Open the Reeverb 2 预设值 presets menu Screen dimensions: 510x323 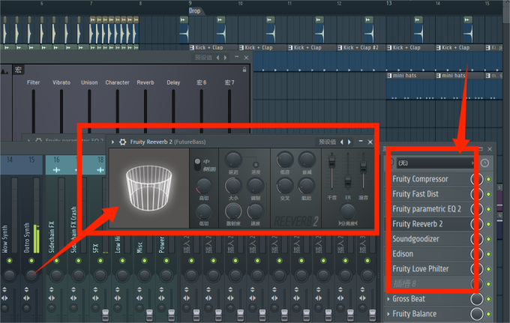327,142
